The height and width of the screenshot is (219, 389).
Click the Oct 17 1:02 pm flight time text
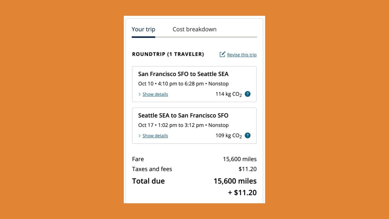(x=183, y=125)
